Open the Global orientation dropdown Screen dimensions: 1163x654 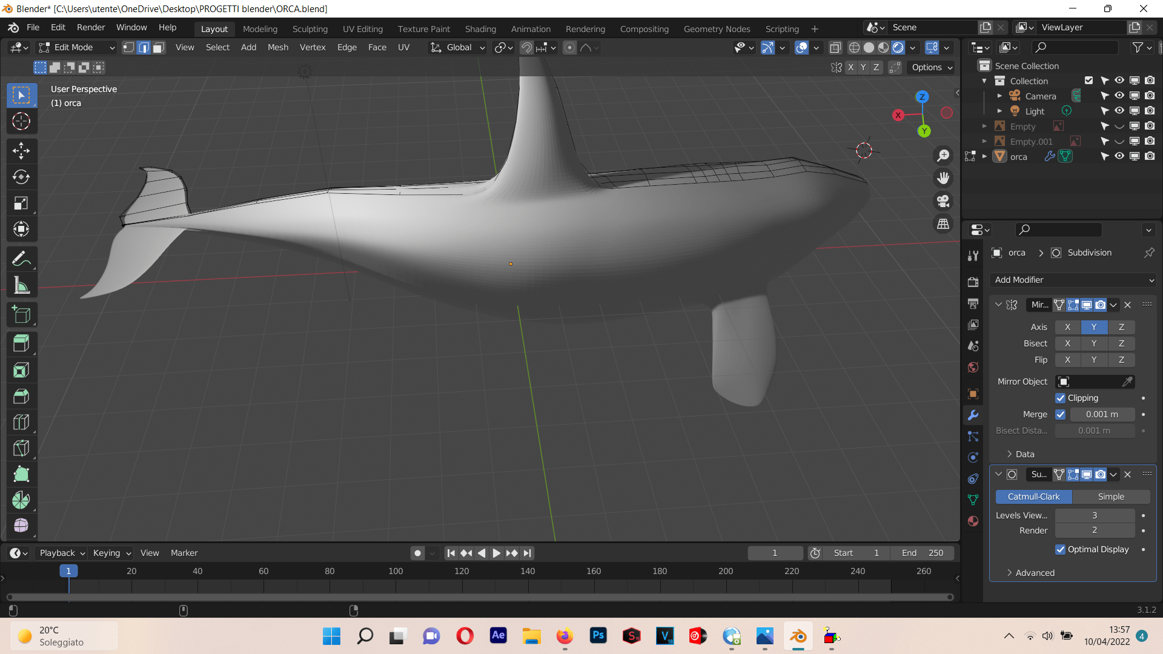(458, 48)
